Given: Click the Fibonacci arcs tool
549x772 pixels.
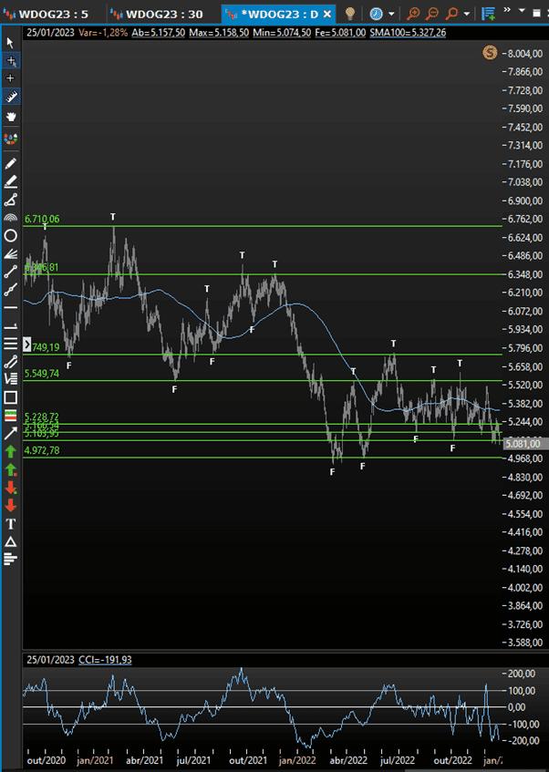Looking at the screenshot, I should (11, 218).
